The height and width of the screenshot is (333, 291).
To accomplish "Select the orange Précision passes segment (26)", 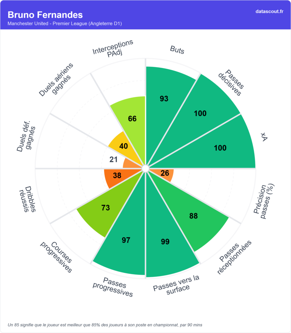I will [165, 173].
